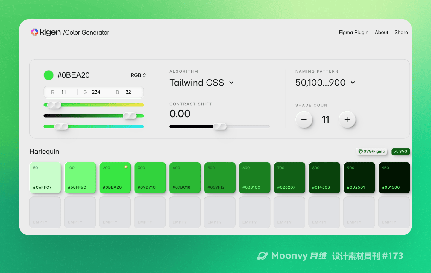Select the 950 shade swatch #001500
431x273 pixels.
click(394, 178)
